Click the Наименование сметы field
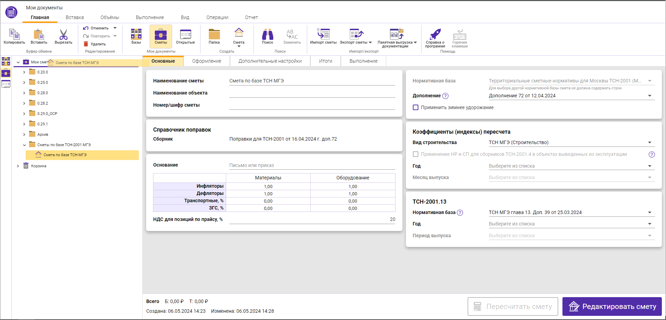 (x=312, y=81)
